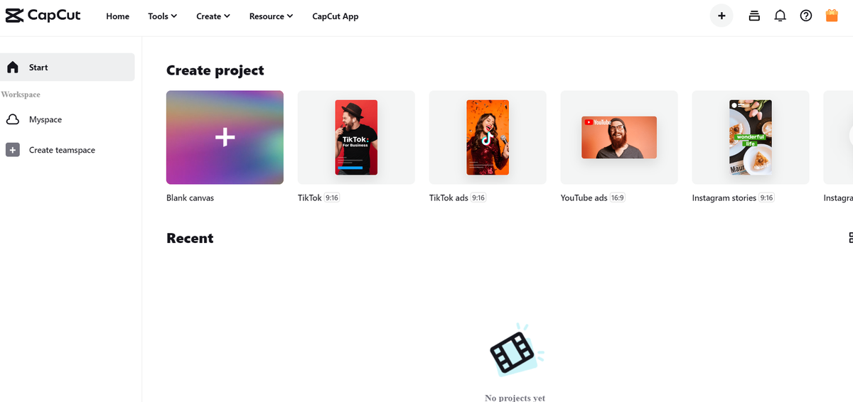Click the Blank canvas label
853x402 pixels.
click(x=190, y=198)
